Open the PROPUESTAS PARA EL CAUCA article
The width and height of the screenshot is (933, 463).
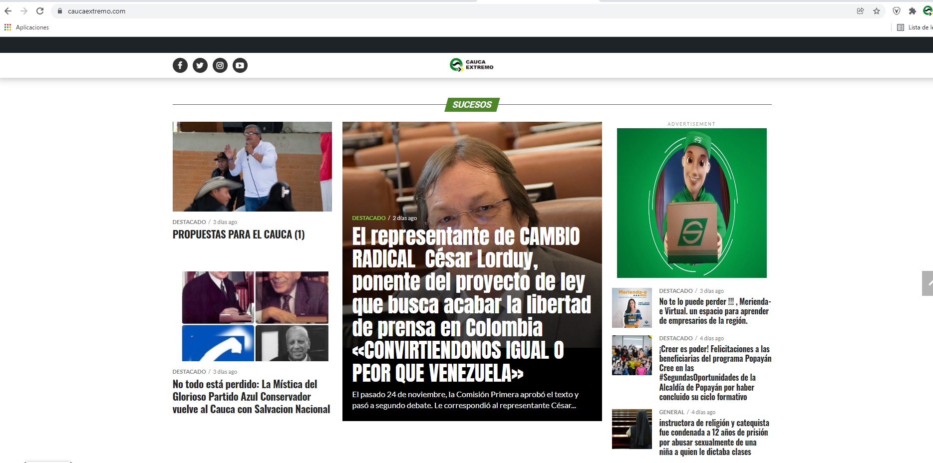239,234
